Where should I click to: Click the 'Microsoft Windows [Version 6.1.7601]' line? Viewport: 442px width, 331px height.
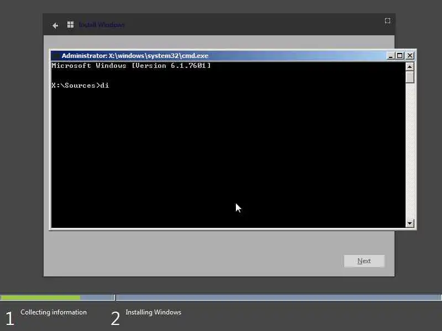(131, 66)
